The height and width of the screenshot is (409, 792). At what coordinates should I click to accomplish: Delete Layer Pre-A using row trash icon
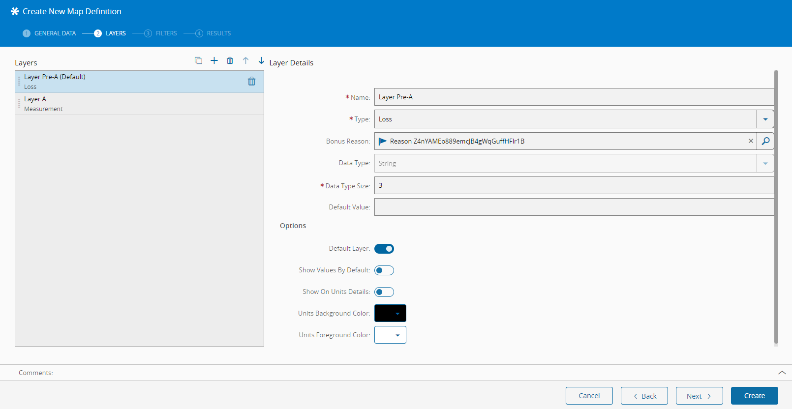pos(251,82)
